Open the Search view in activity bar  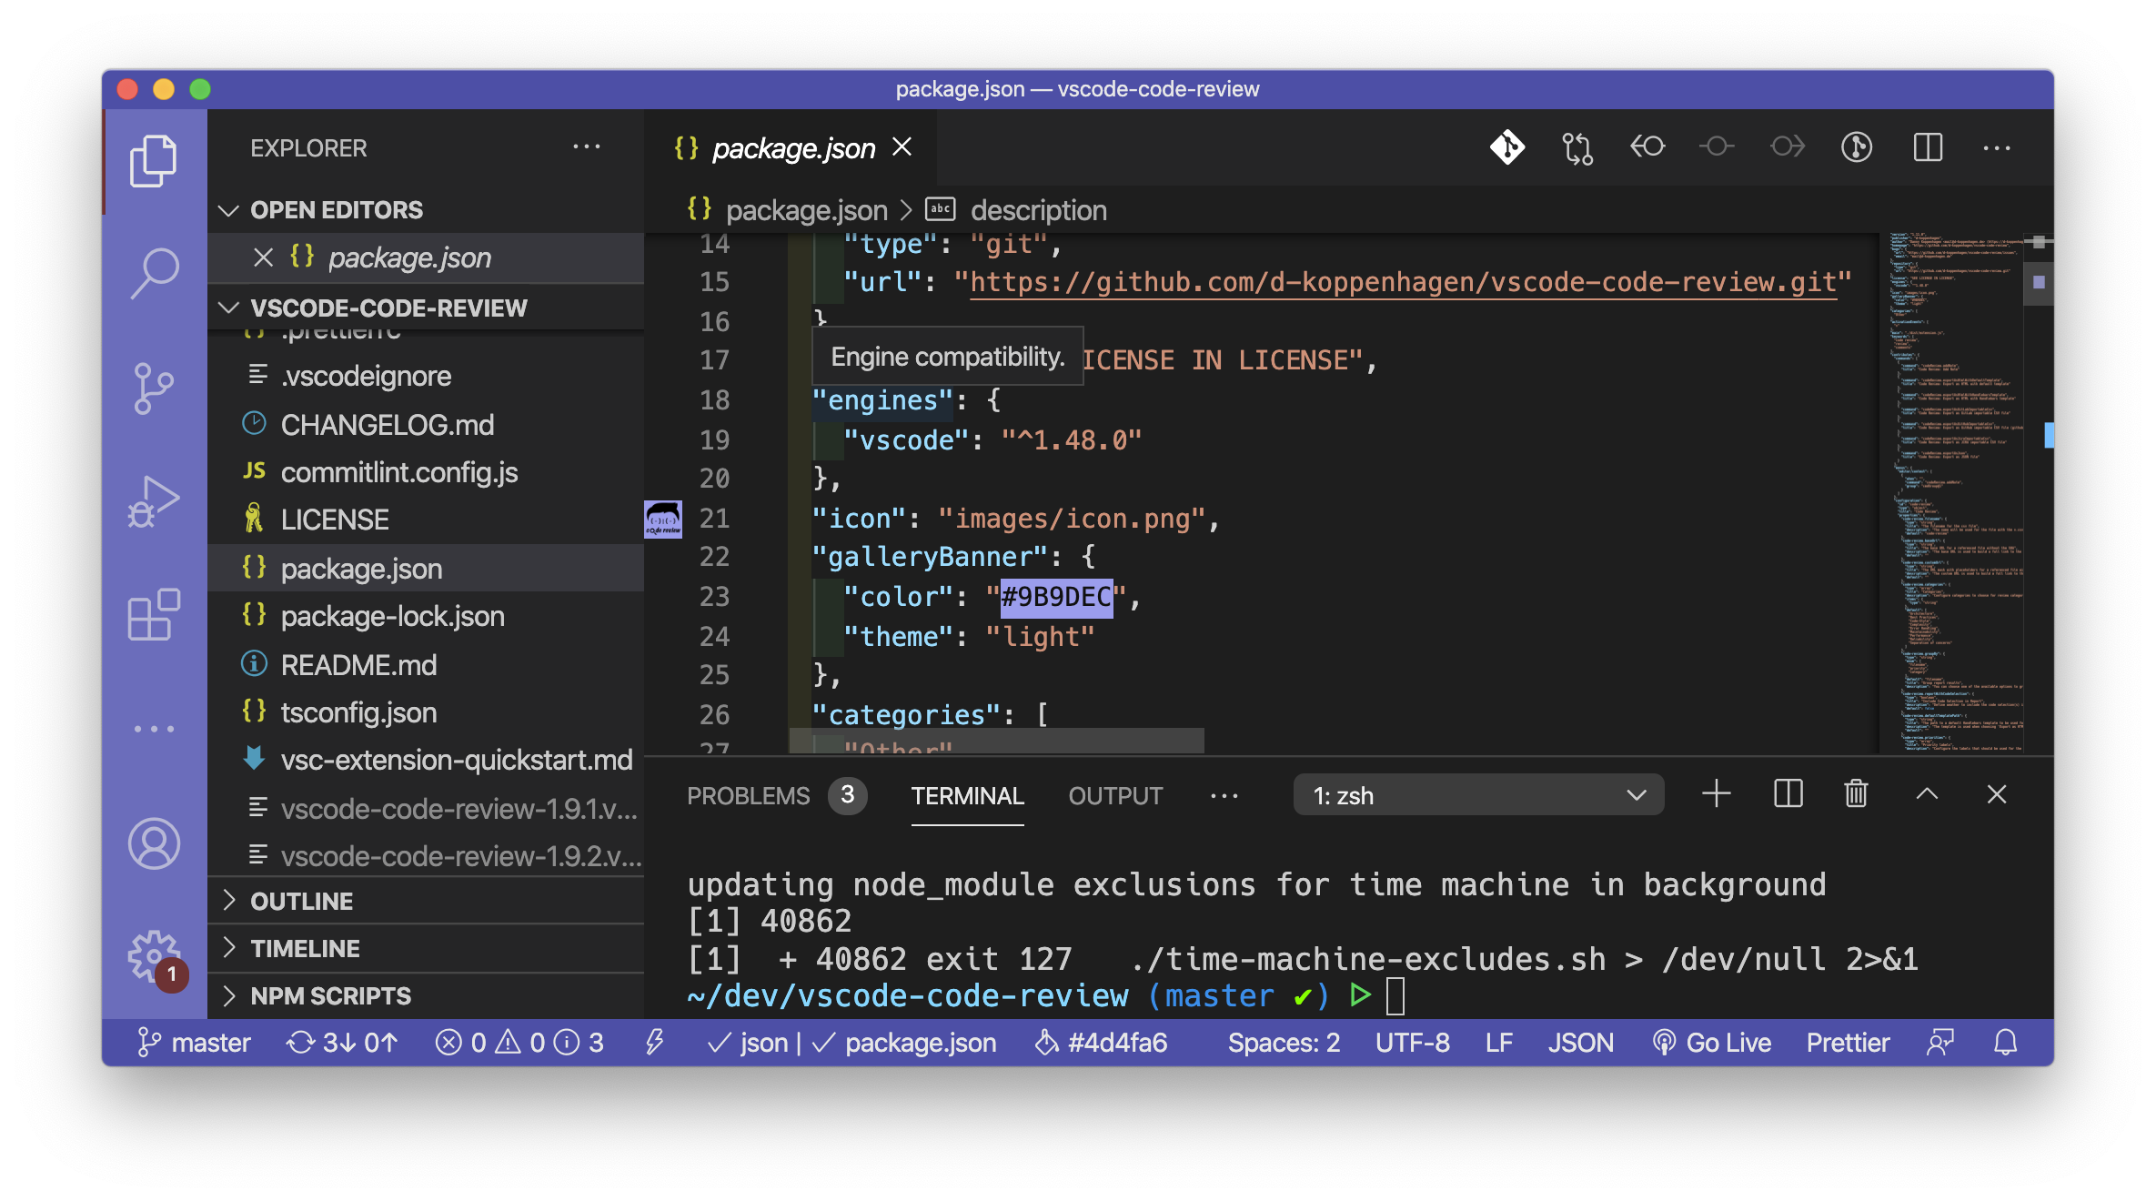tap(154, 274)
